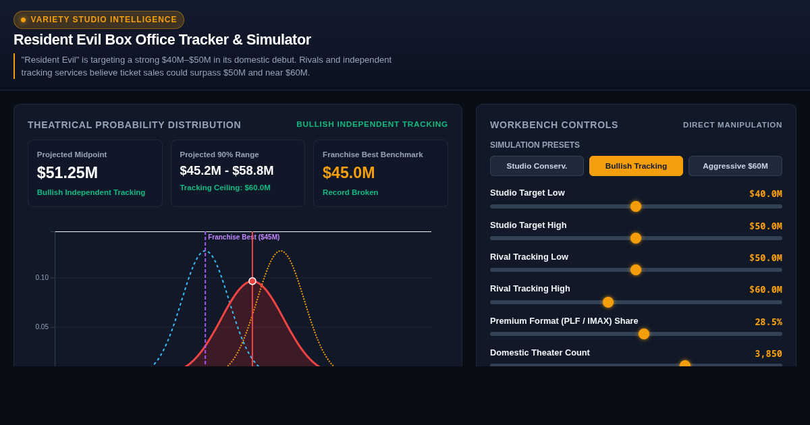This screenshot has height=425, width=810.
Task: Click Tracking Ceiling: $60.0M text
Action: click(225, 188)
